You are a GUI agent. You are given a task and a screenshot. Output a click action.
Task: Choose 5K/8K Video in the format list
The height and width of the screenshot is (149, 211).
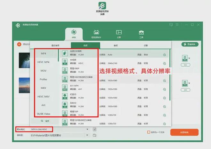43,114
